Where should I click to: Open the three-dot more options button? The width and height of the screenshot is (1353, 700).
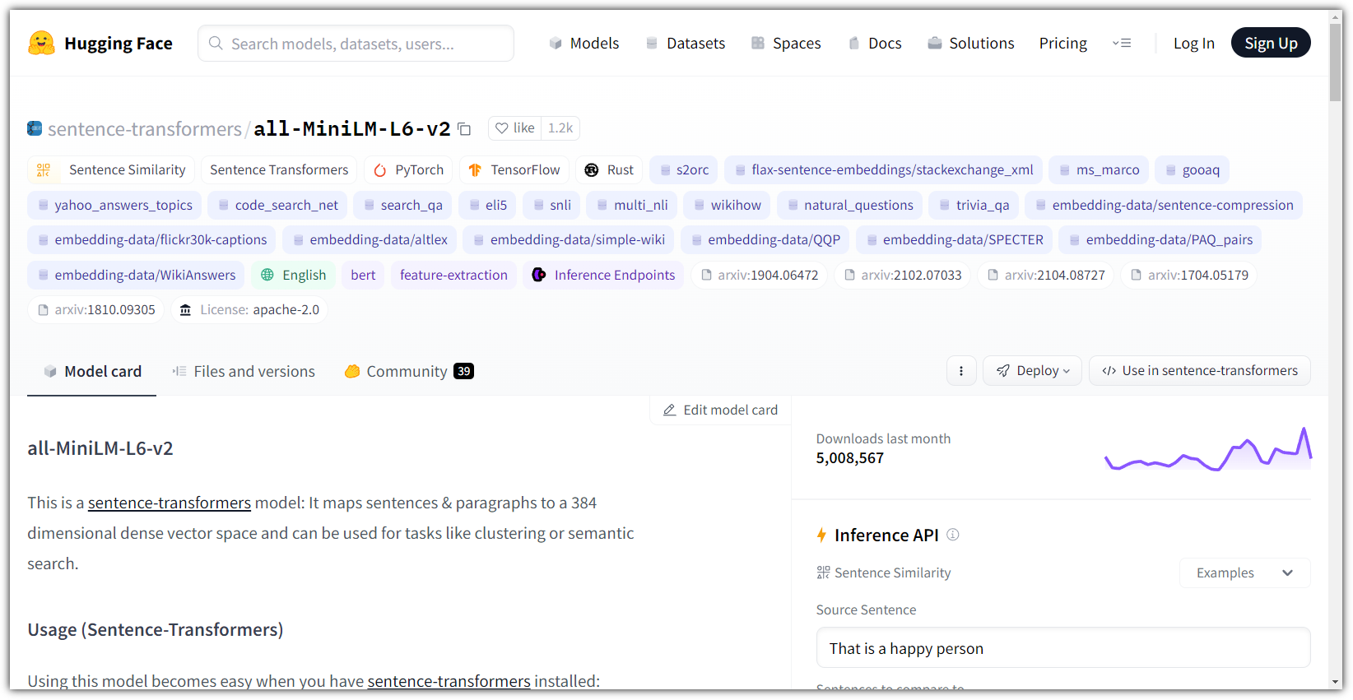[x=961, y=371]
